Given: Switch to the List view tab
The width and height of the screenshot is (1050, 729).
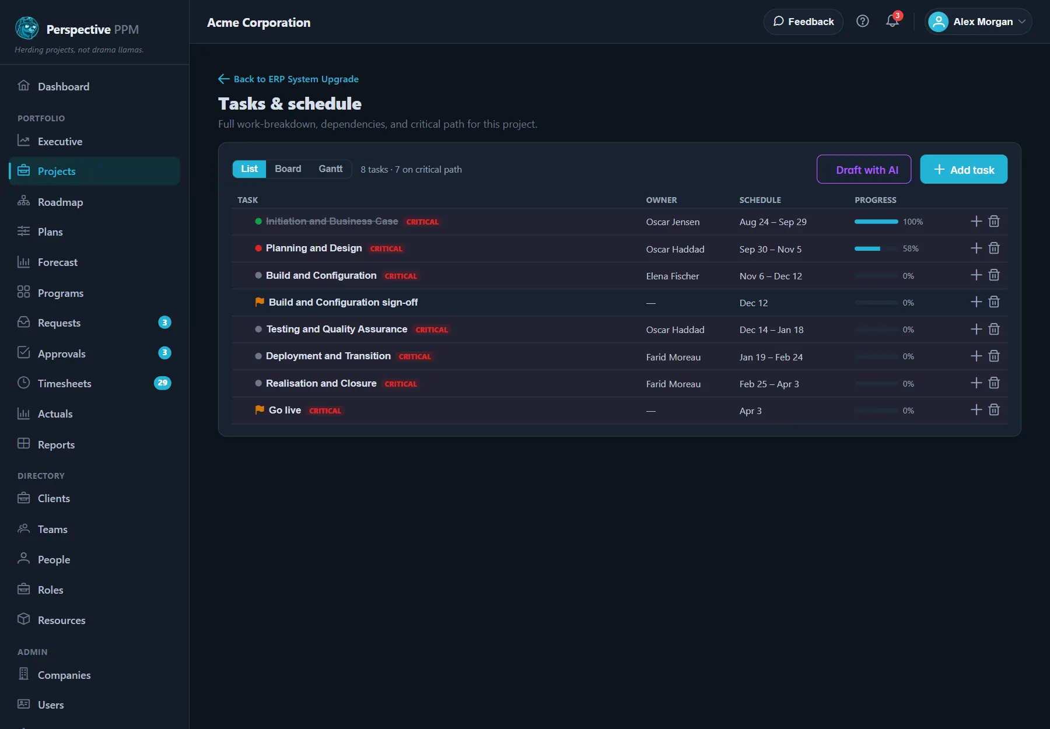Looking at the screenshot, I should click(x=249, y=169).
